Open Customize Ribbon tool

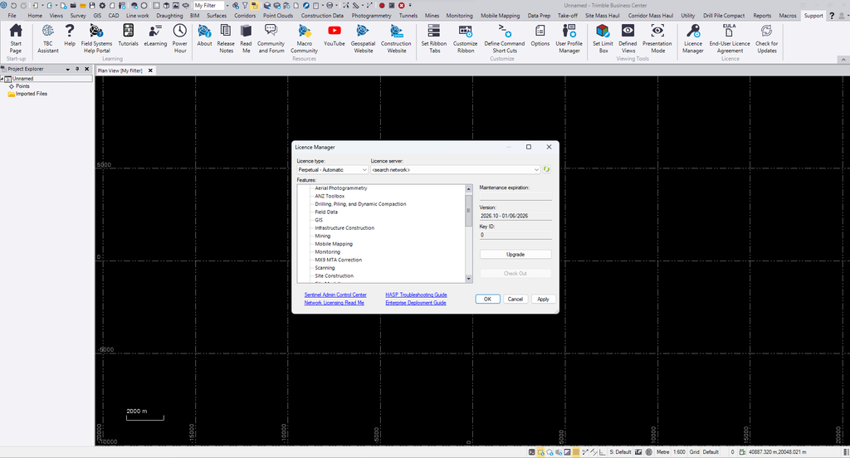click(465, 38)
